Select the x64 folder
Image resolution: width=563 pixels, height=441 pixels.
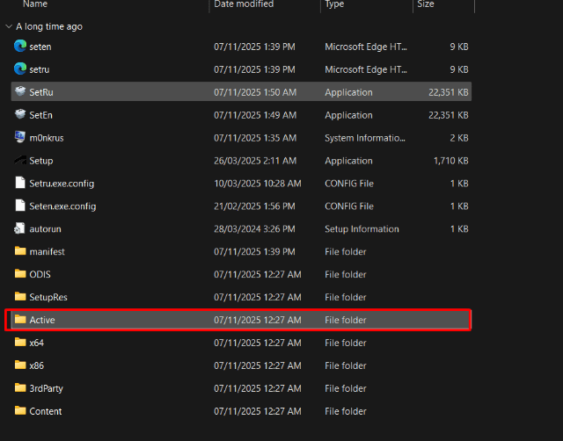(x=36, y=343)
